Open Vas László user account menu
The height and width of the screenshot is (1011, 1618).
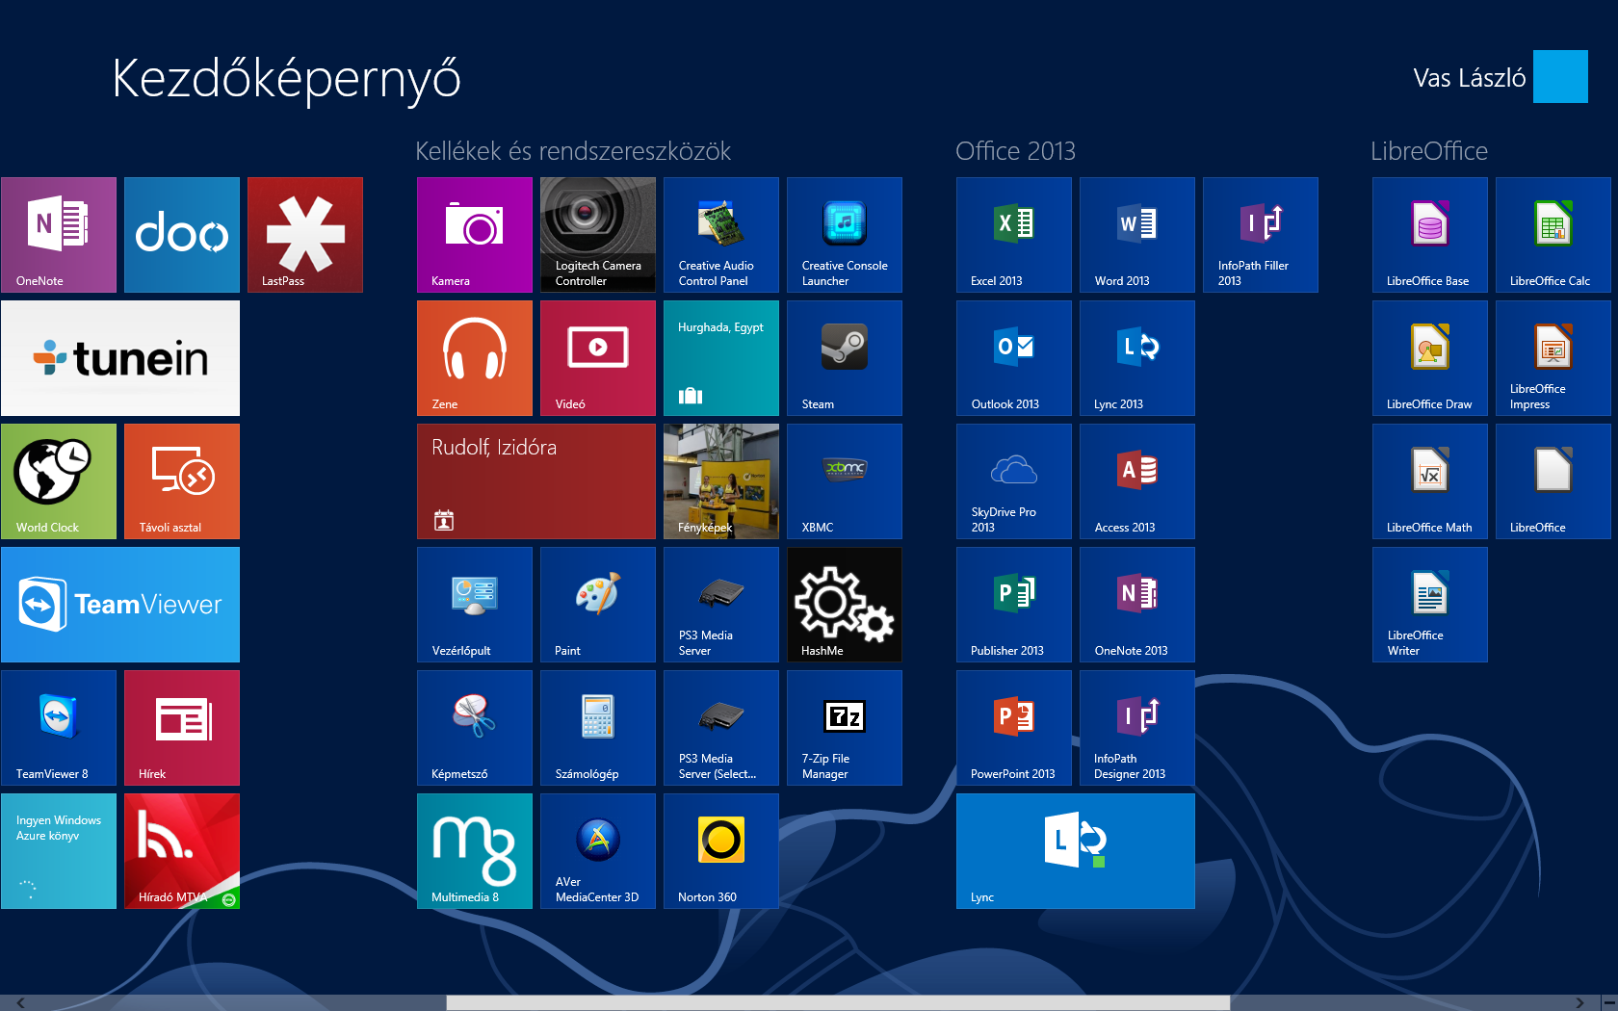point(1469,78)
